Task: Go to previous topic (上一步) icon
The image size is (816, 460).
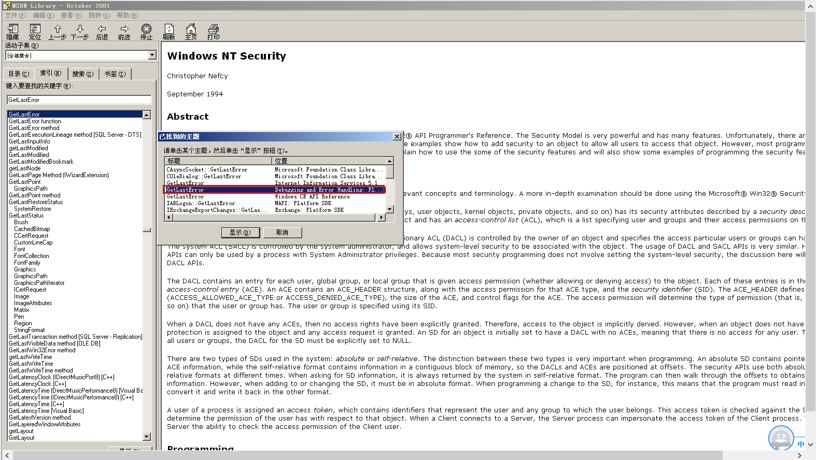Action: (x=58, y=32)
